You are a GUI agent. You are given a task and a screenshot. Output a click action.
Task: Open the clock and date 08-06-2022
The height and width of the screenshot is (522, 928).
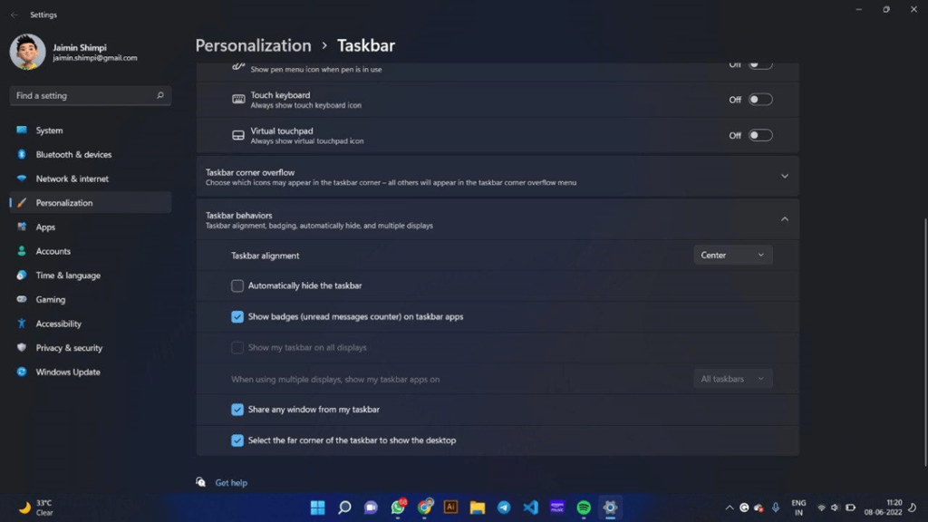[x=883, y=507]
